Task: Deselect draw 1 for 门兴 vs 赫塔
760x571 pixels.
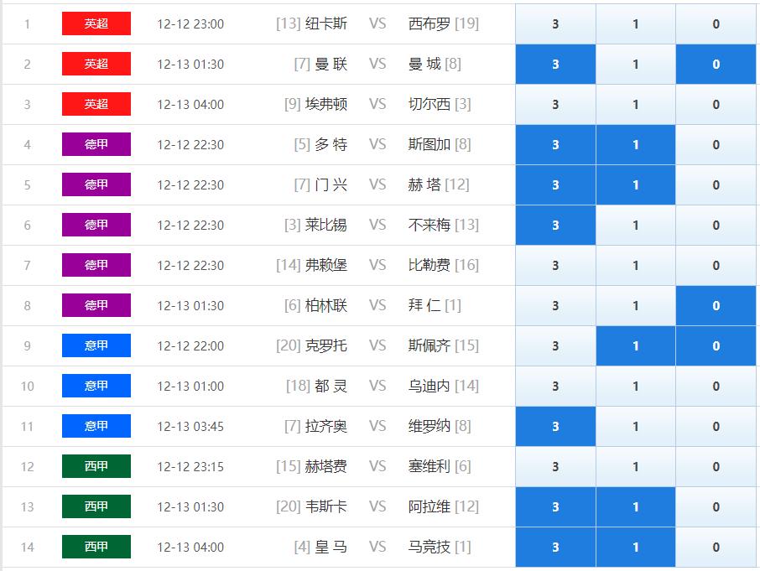Action: (x=636, y=184)
